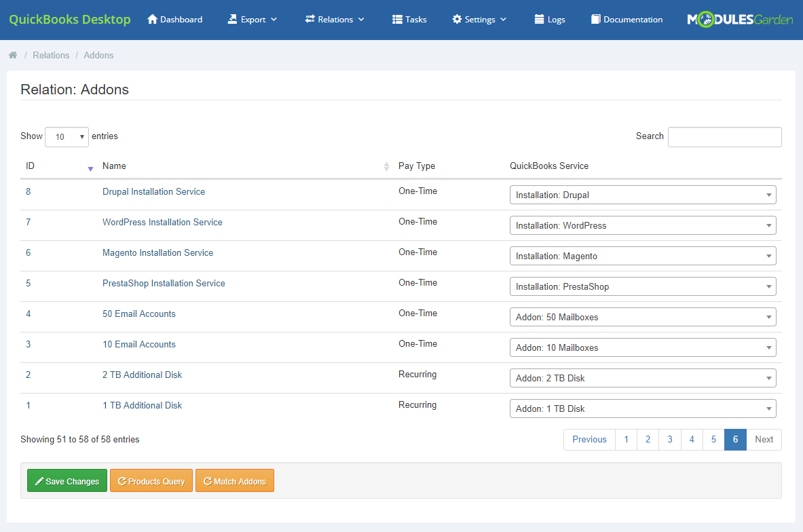Click the Tasks list icon
The width and height of the screenshot is (803, 532).
(x=396, y=19)
